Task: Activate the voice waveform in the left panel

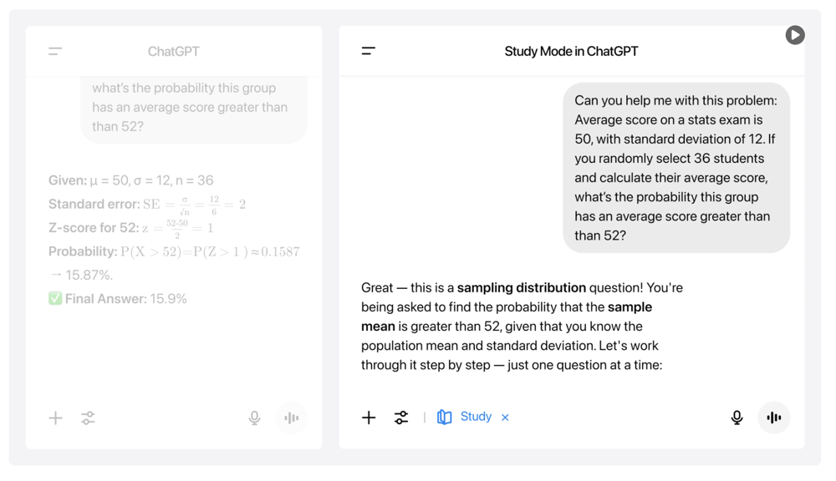Action: click(x=291, y=418)
